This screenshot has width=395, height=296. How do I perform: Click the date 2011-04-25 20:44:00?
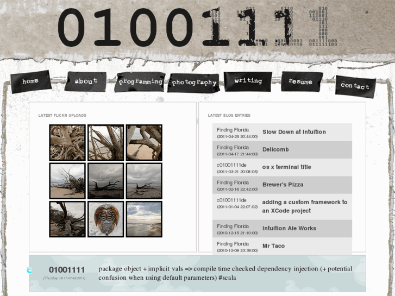tap(237, 136)
